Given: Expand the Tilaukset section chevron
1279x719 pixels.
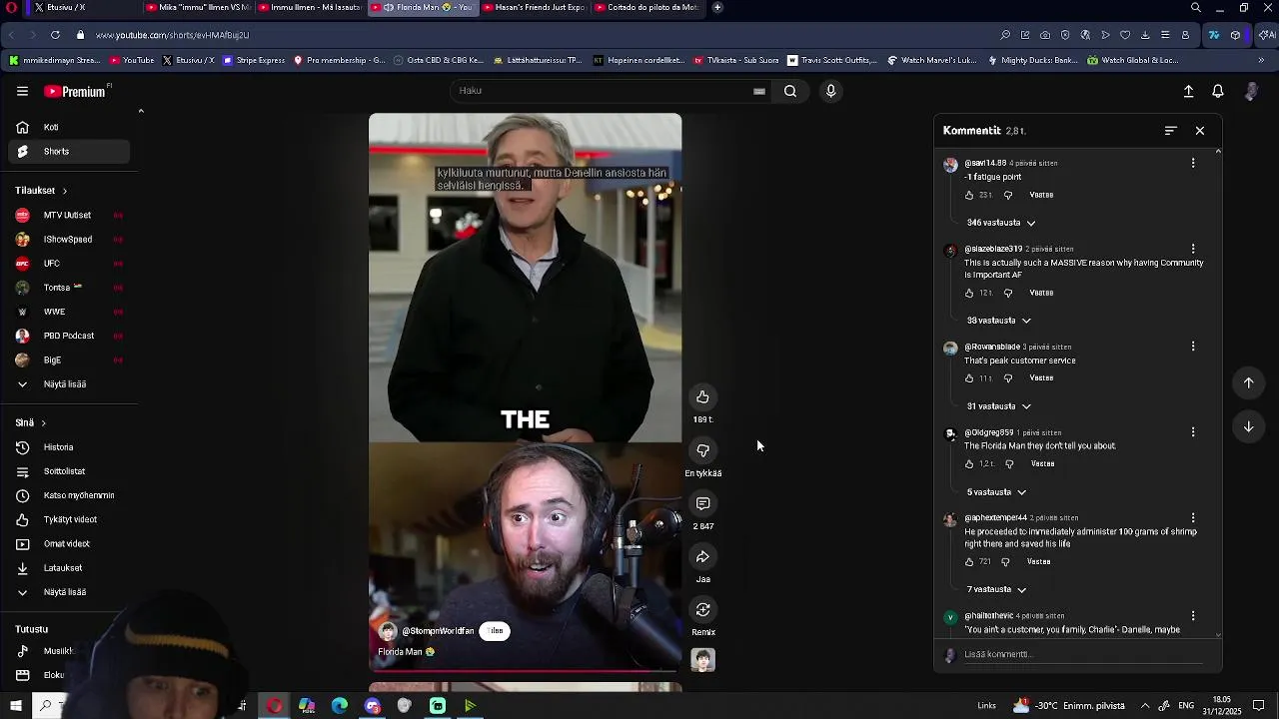Looking at the screenshot, I should coord(64,191).
